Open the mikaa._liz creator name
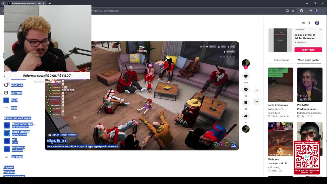 coord(54,141)
